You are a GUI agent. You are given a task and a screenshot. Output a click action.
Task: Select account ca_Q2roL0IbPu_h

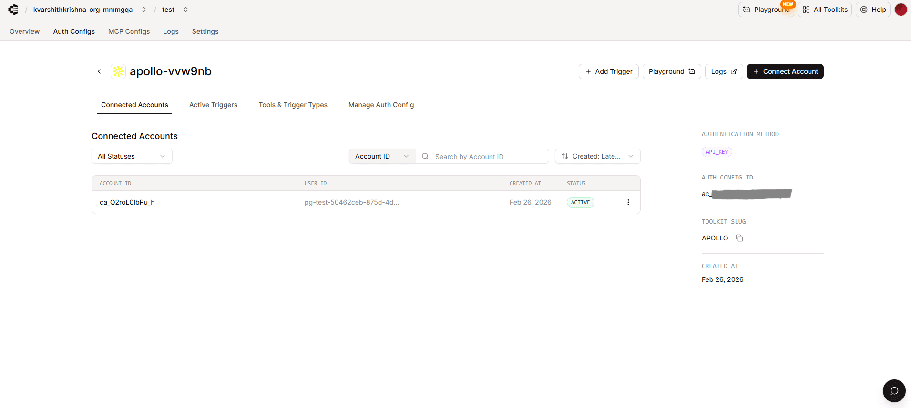pyautogui.click(x=127, y=202)
